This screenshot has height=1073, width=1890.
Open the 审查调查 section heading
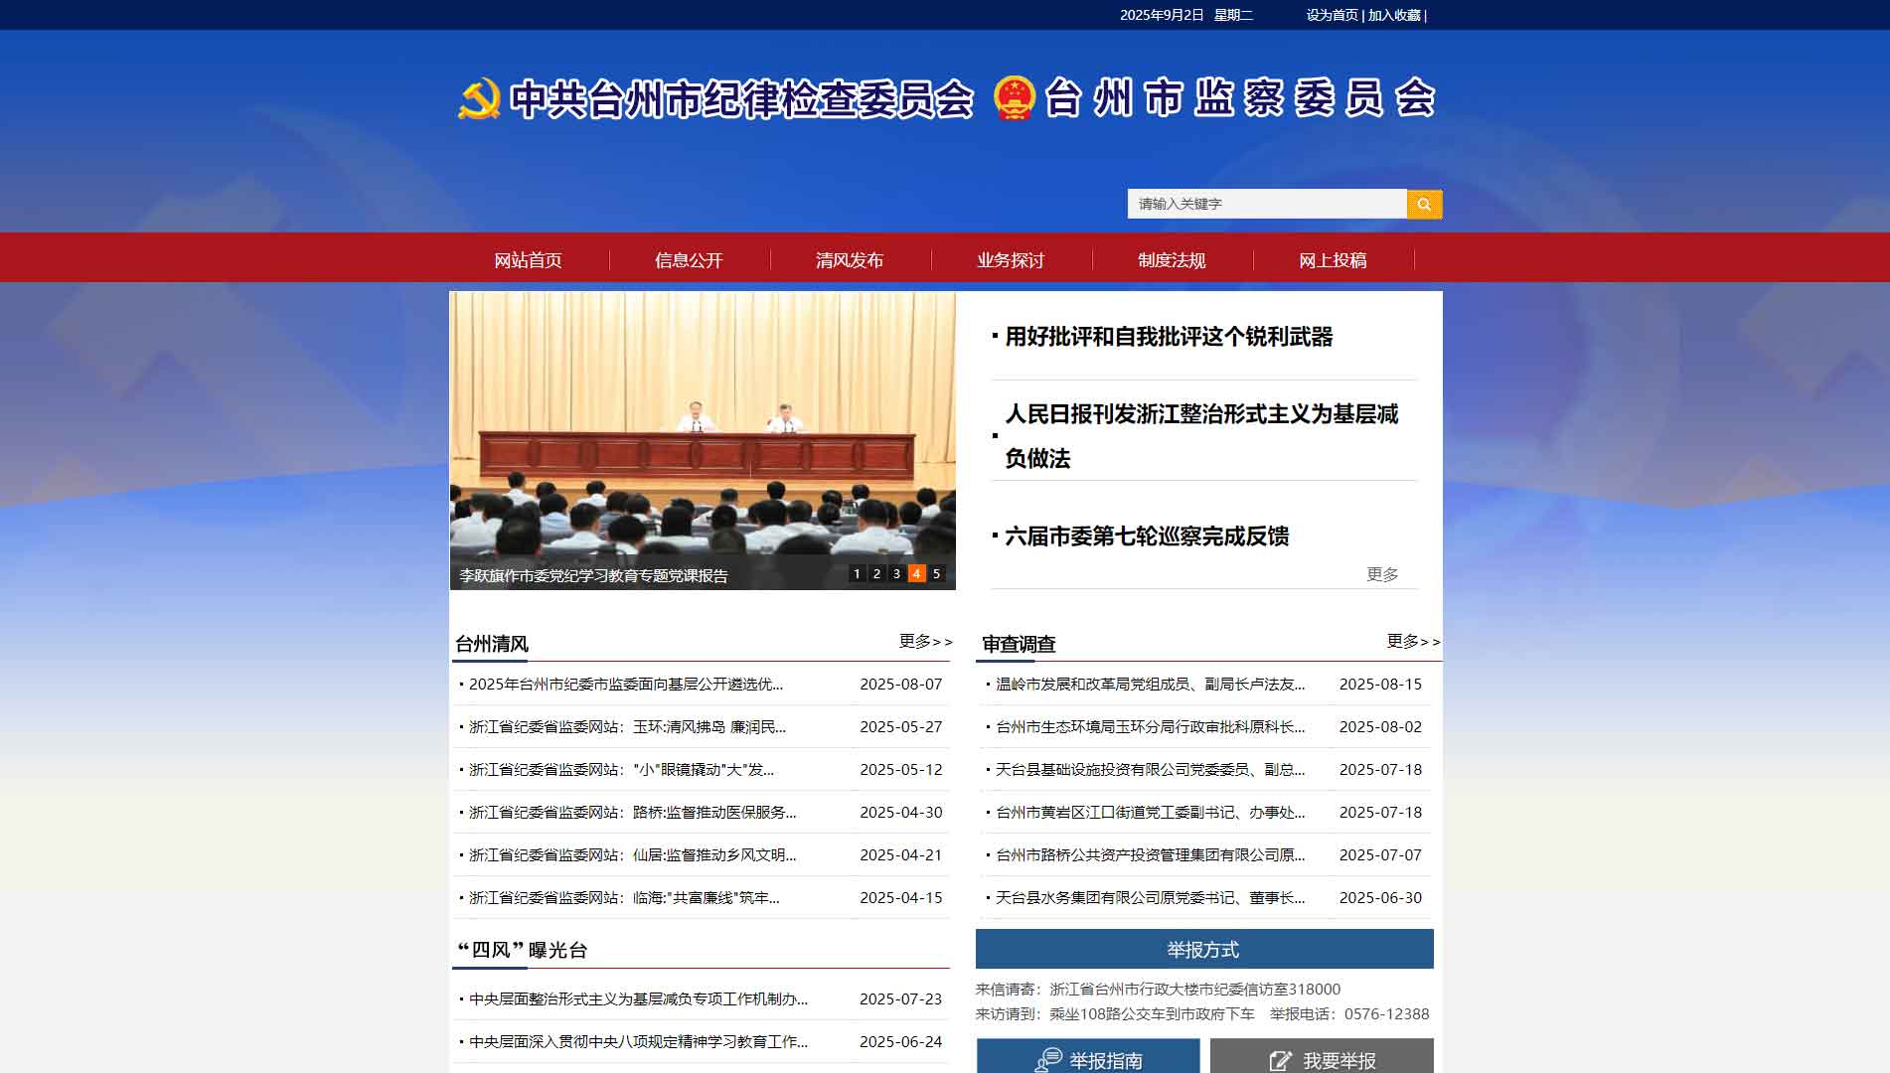[x=1019, y=644]
